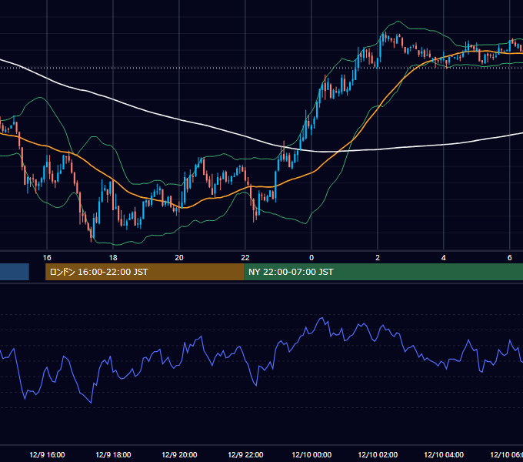
Task: Click the 12/10 02:00 date label
Action: click(x=378, y=454)
